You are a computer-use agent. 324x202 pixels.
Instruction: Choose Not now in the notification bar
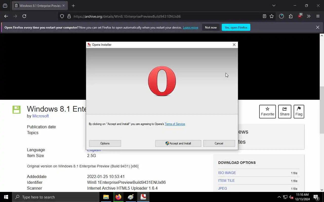coord(211,28)
